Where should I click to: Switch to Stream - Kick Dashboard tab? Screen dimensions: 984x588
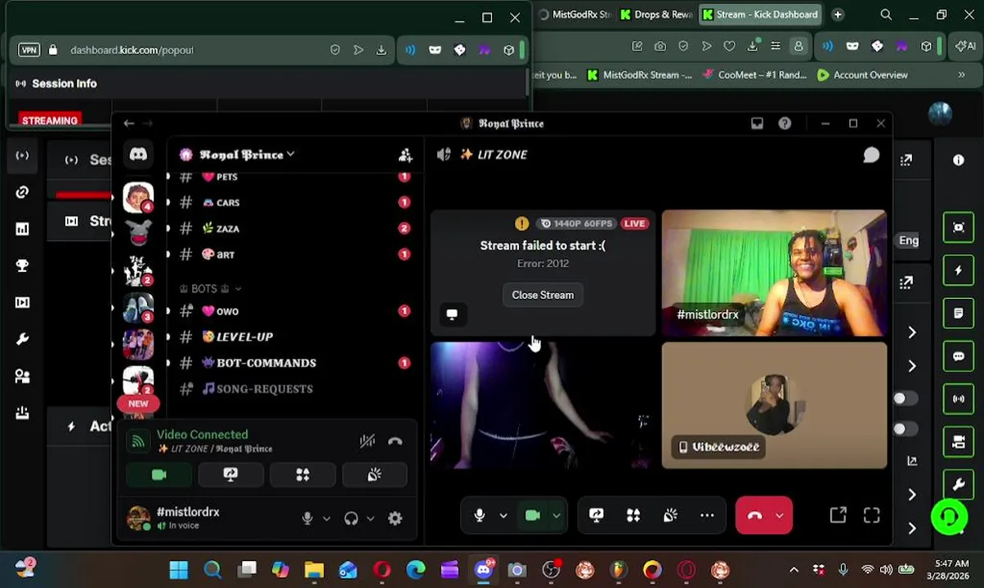coord(761,15)
